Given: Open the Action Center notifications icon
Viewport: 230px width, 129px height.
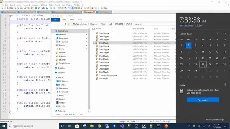Looking at the screenshot, I should tap(225, 126).
